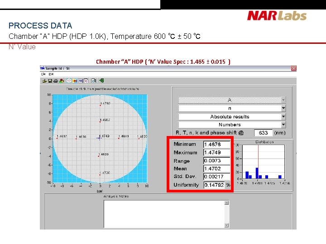
Task: Click the bottom wafer point 1.4720
Action: [100, 175]
